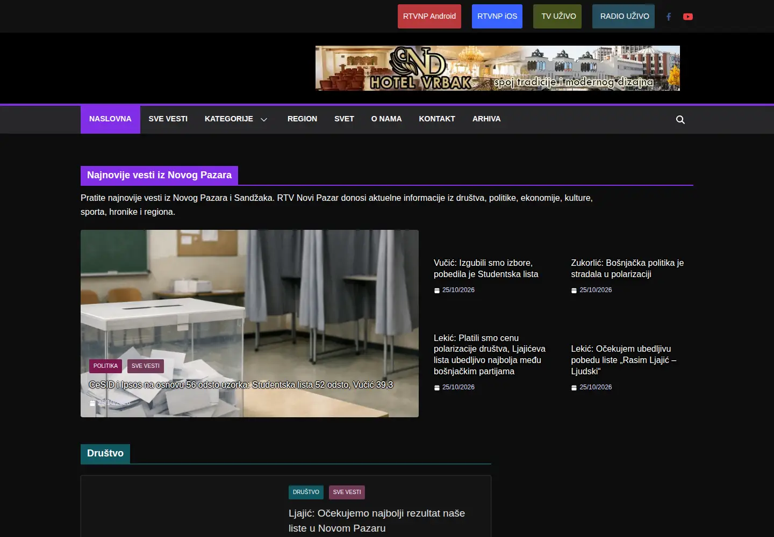This screenshot has width=774, height=537.
Task: Open the Region menu item
Action: click(x=302, y=119)
